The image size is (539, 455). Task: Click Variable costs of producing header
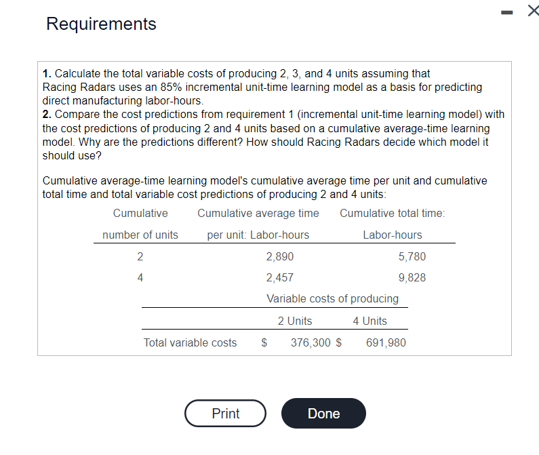(x=332, y=298)
